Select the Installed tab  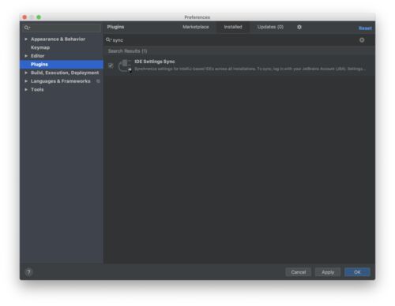point(233,27)
